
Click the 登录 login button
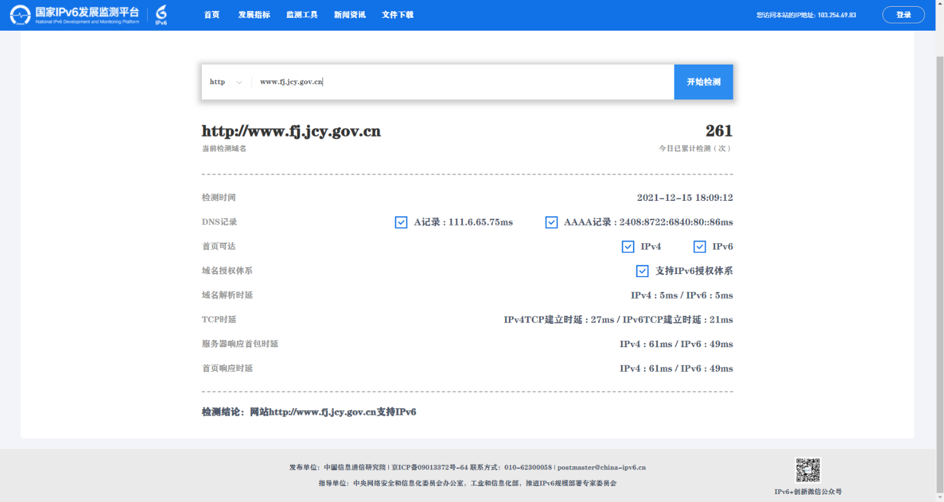pyautogui.click(x=903, y=15)
